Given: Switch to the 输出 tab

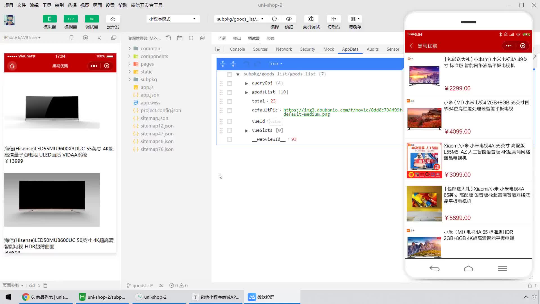Looking at the screenshot, I should click(237, 38).
